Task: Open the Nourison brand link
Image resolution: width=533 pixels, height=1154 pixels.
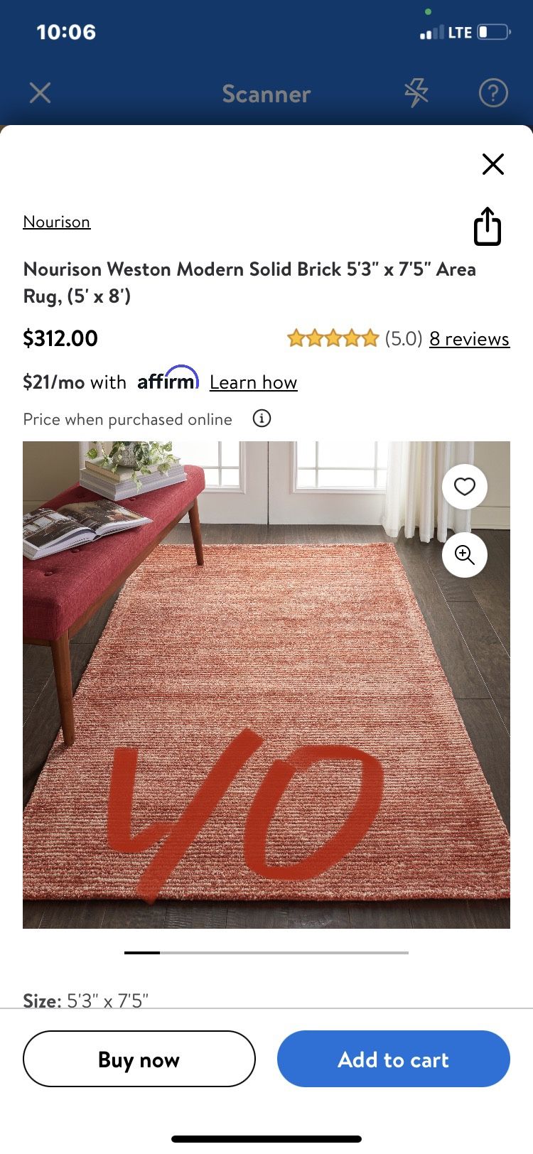Action: click(x=57, y=222)
